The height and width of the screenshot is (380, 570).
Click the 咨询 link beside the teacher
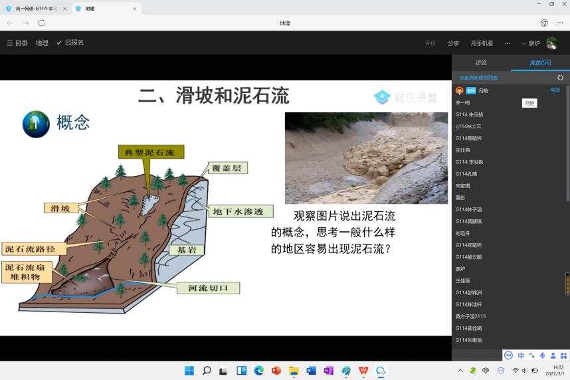point(555,90)
